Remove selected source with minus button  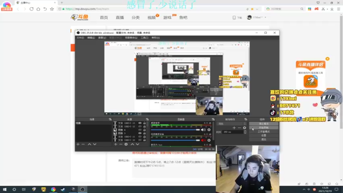click(x=121, y=144)
